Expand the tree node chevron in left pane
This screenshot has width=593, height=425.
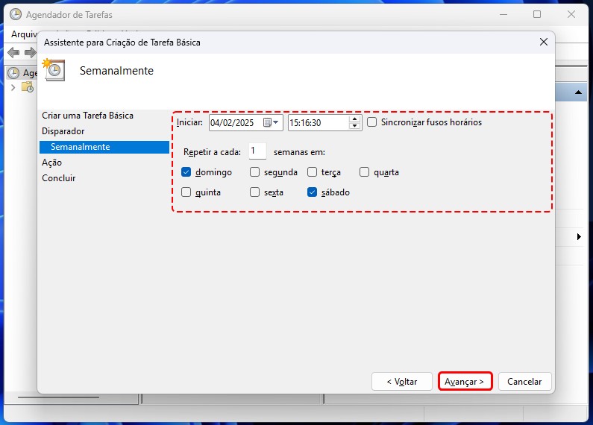pyautogui.click(x=13, y=87)
